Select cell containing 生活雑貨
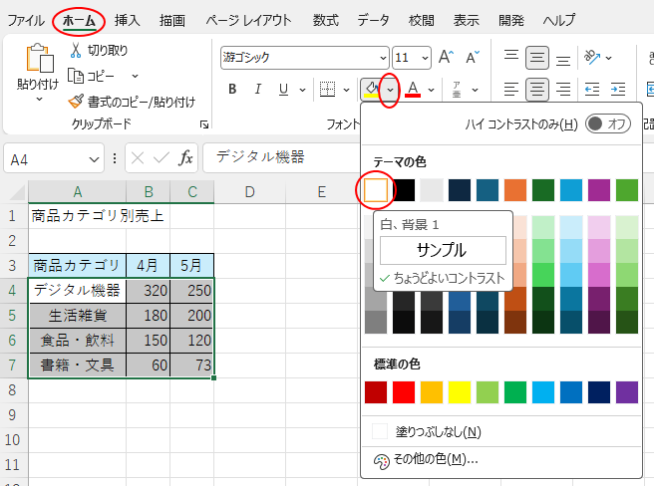The width and height of the screenshot is (654, 486). (x=77, y=316)
